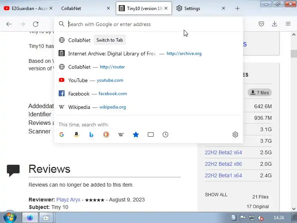This screenshot has width=297, height=223.
Task: Search with Wikipedia engine icon
Action: pos(121,135)
